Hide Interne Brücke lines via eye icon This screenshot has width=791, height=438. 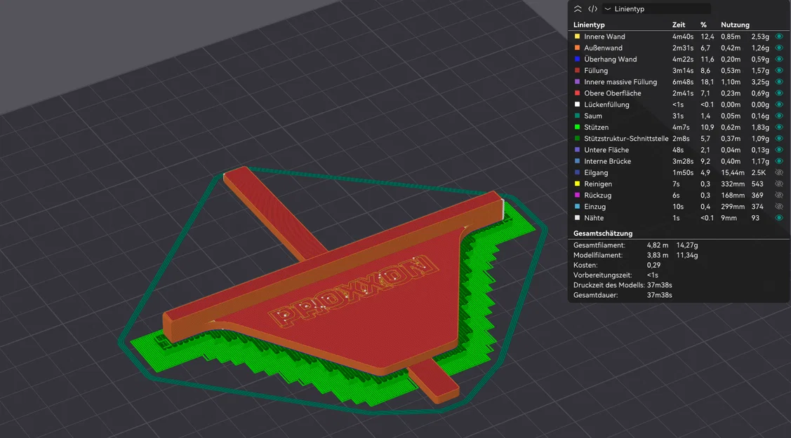pyautogui.click(x=779, y=161)
